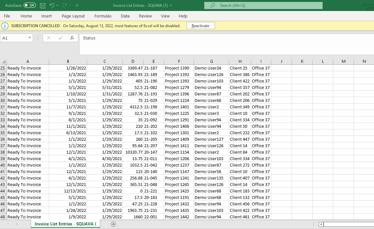This screenshot has width=374, height=229.
Task: Open the Name Box dropdown arrow
Action: 29,38
